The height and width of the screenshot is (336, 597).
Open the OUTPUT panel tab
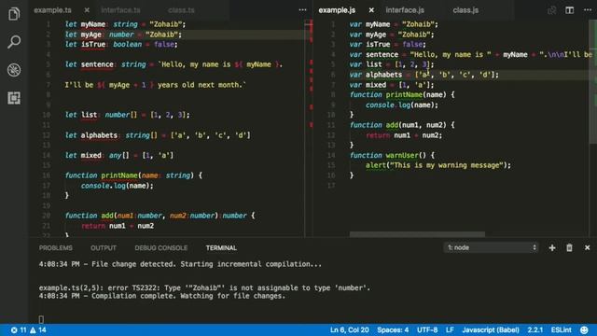tap(104, 248)
